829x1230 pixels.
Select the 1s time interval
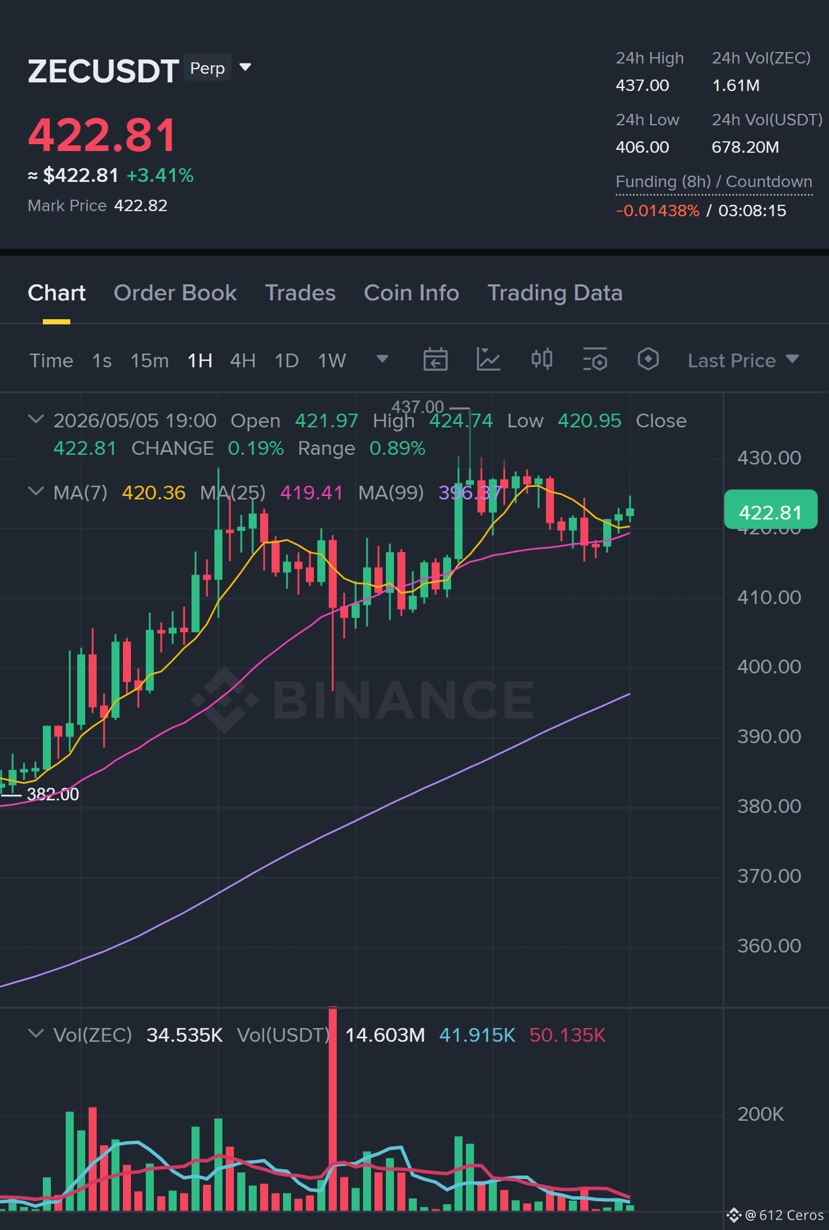coord(102,360)
